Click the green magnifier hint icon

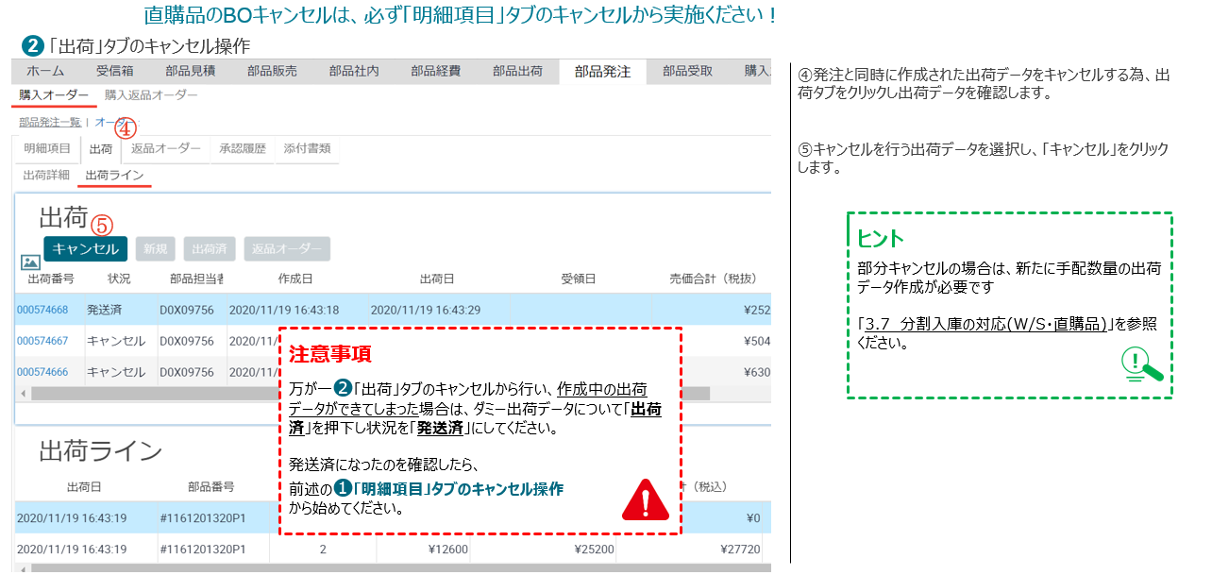point(1139,365)
